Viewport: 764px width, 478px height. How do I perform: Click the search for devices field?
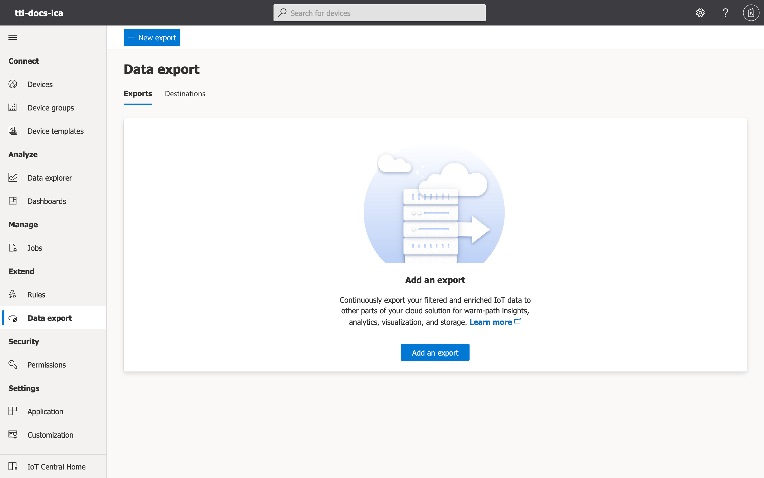379,13
